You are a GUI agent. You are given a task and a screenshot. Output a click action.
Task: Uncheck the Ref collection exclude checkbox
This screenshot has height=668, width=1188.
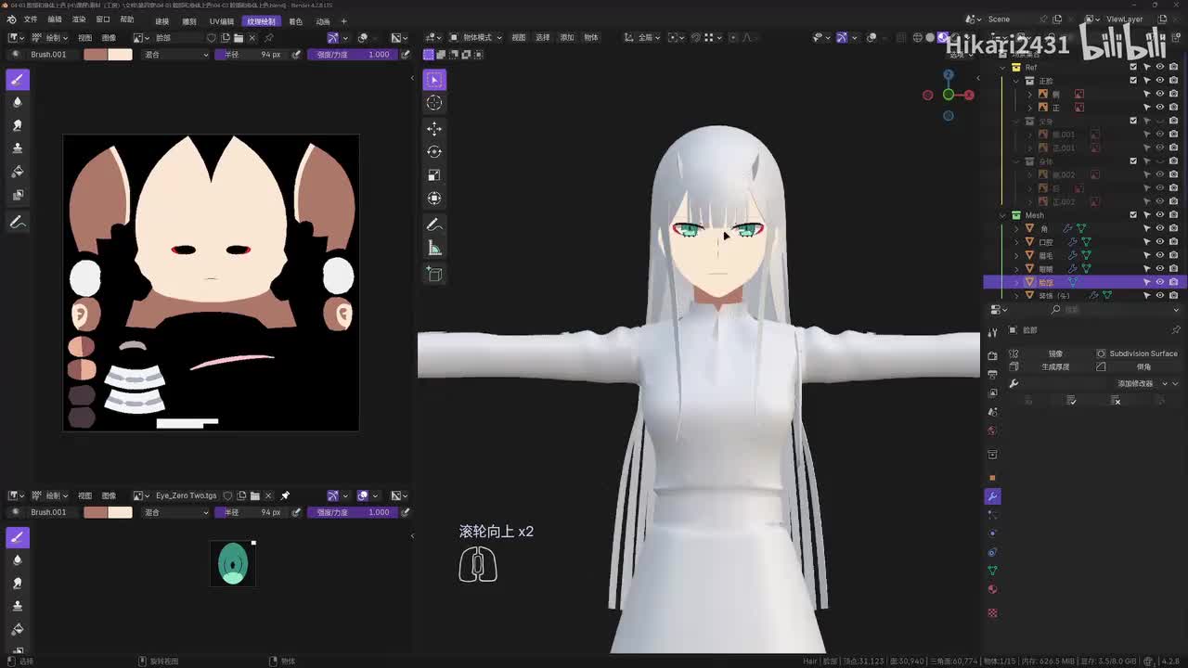click(1133, 67)
